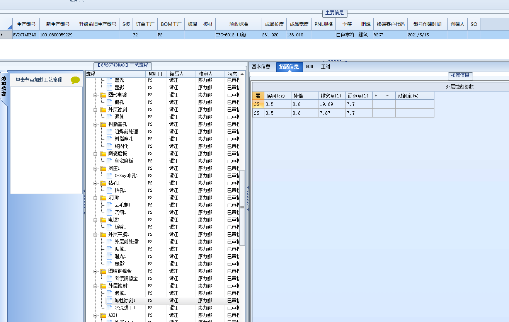Click the document icon for 外层前处理1
Screen dimensions: 509x322
click(109, 242)
